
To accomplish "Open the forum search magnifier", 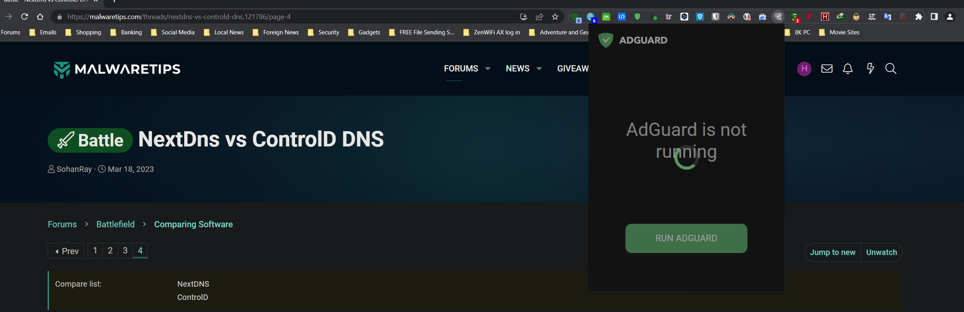I will (891, 69).
